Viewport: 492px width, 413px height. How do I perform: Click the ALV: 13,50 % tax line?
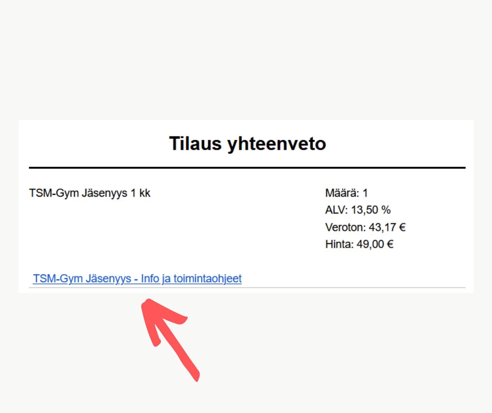pyautogui.click(x=358, y=210)
